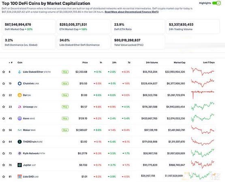Image resolution: width=225 pixels, height=182 pixels.
Task: Sort by the 7d column header
Action: (129, 63)
